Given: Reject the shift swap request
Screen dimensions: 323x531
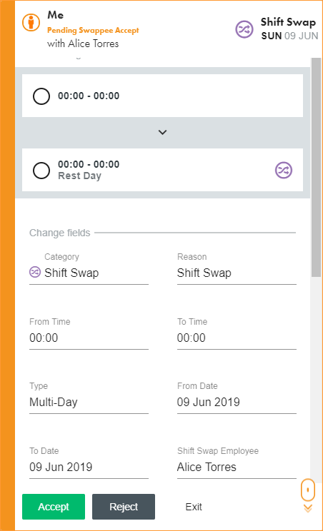Looking at the screenshot, I should [124, 507].
